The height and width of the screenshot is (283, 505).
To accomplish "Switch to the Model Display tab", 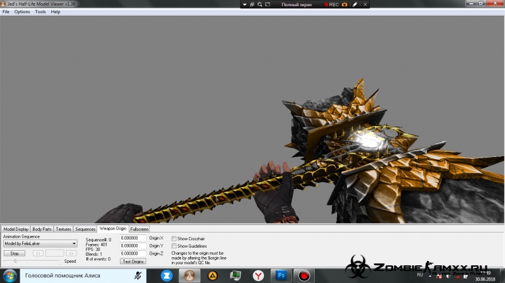I will click(16, 229).
